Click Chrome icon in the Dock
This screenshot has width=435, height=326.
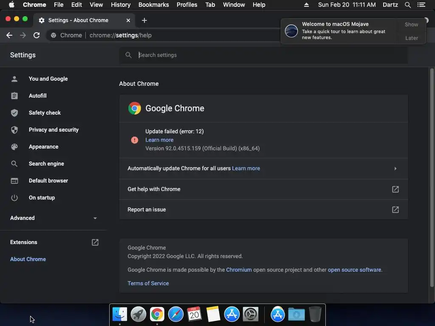tap(157, 314)
